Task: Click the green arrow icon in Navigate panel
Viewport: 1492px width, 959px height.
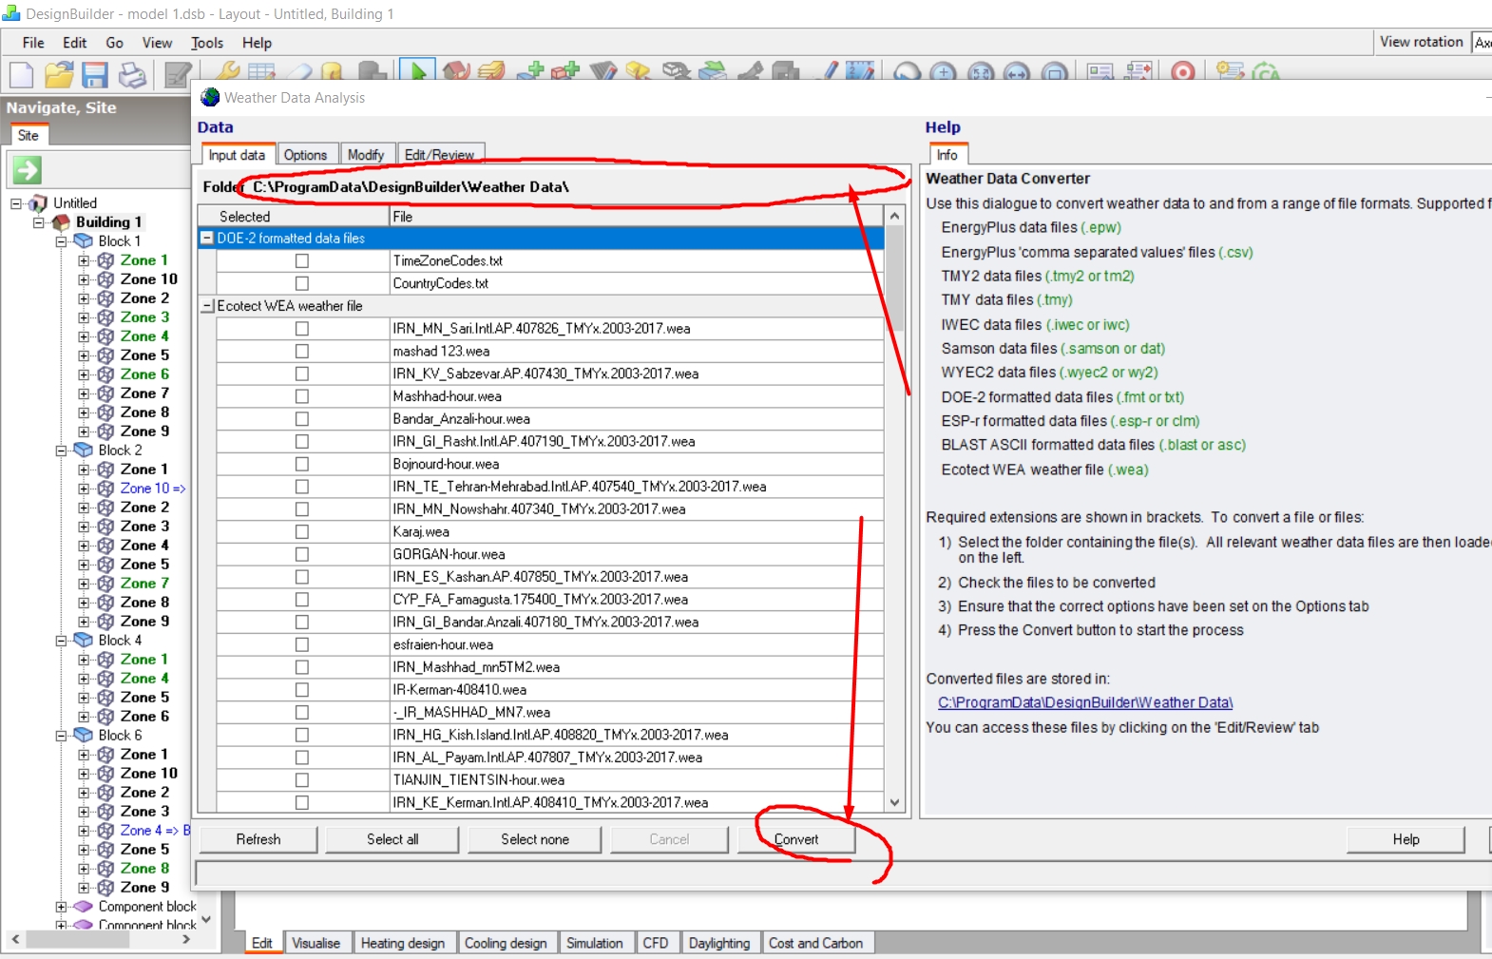Action: click(x=27, y=170)
